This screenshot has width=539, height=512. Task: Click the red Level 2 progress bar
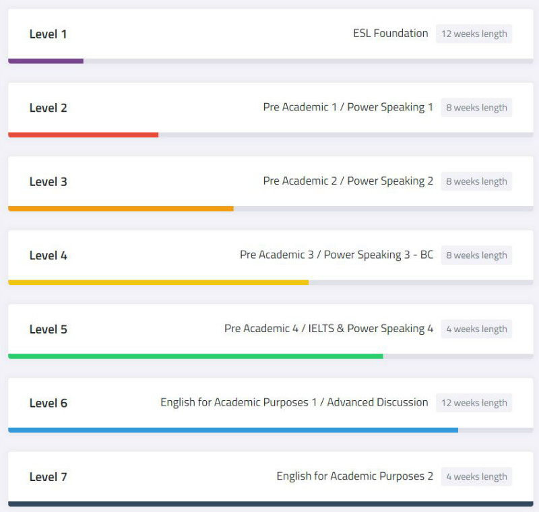pyautogui.click(x=83, y=135)
